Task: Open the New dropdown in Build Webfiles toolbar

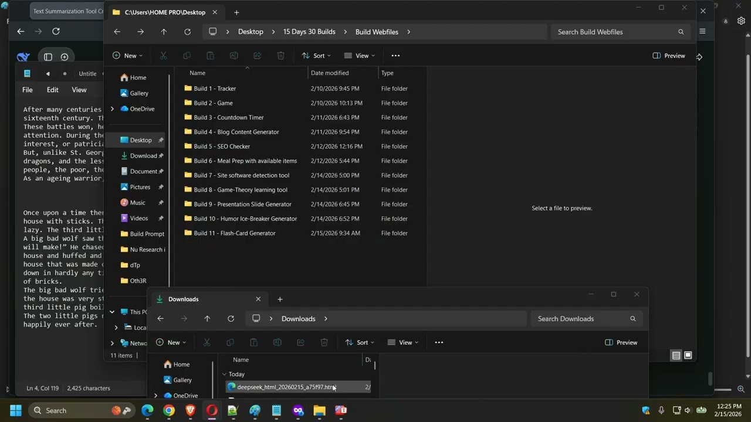Action: coord(127,56)
